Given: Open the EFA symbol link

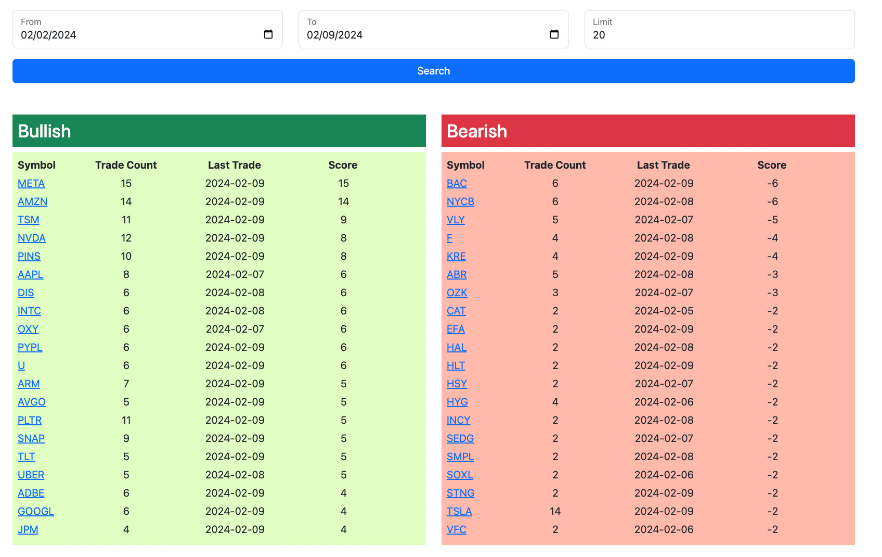Looking at the screenshot, I should click(456, 329).
